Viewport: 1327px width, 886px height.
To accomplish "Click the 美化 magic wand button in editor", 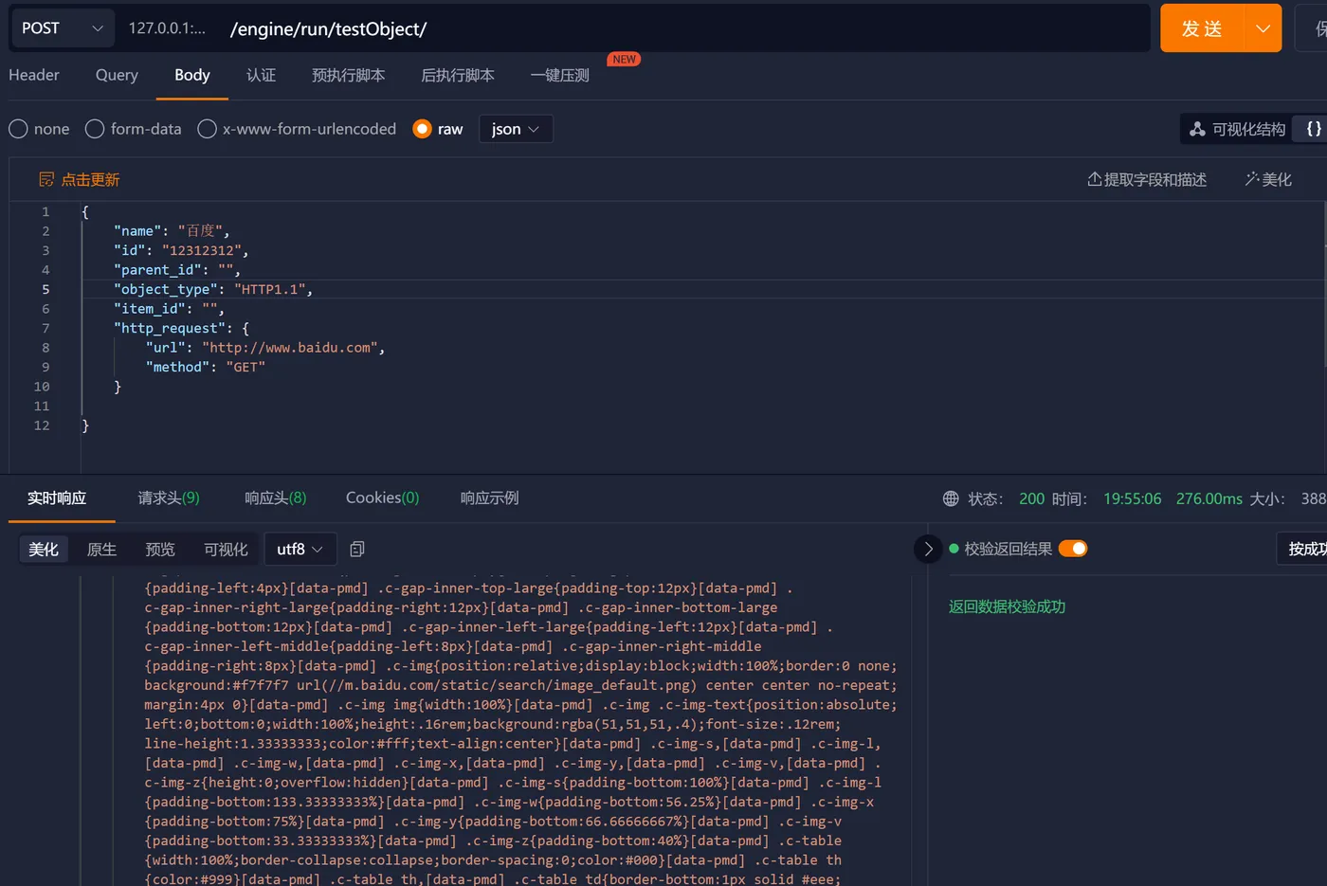I will click(1268, 179).
